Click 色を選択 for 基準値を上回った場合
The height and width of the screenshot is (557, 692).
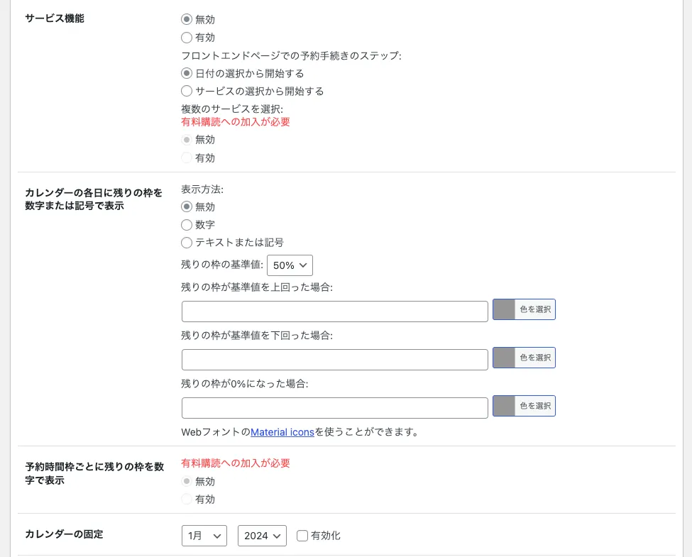(535, 309)
